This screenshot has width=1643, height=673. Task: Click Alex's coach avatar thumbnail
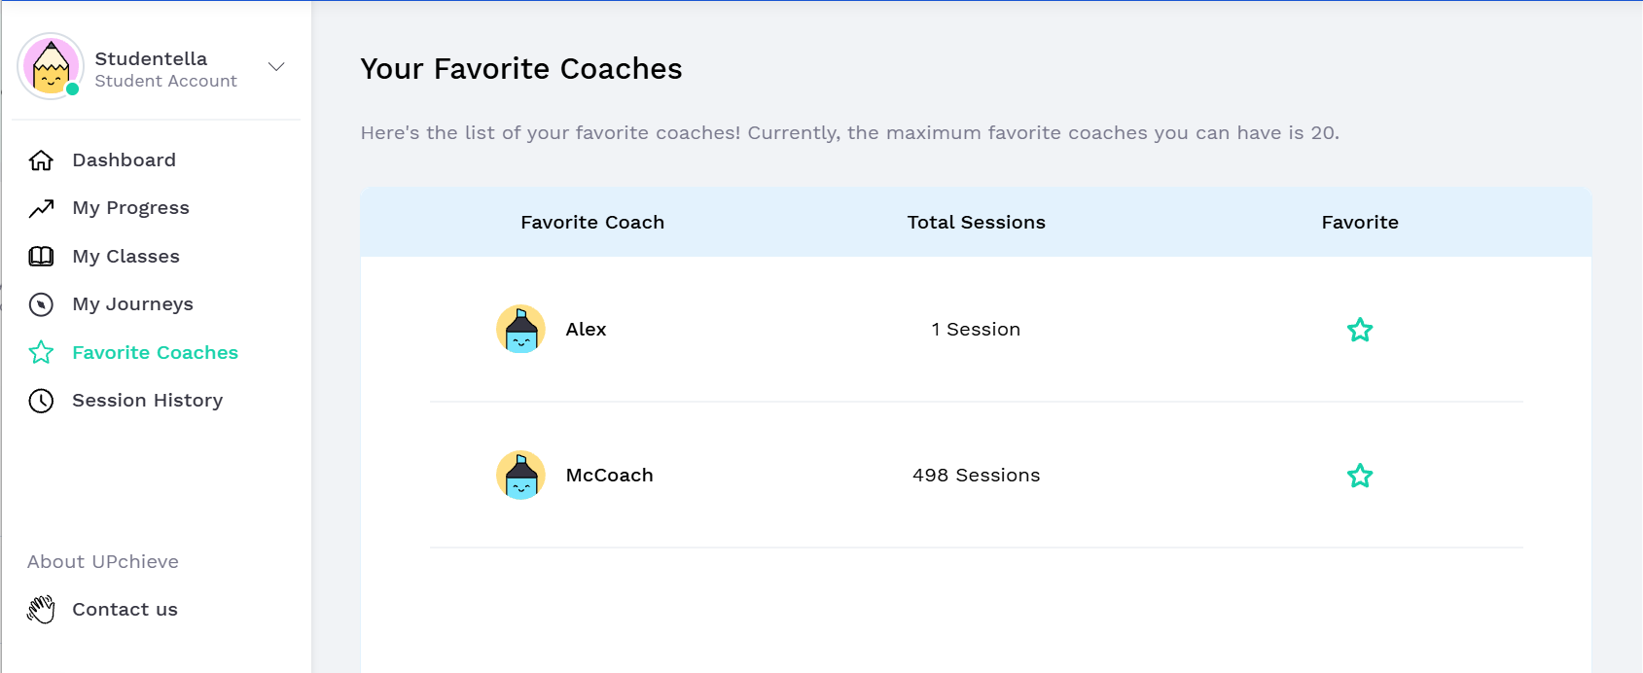(520, 330)
